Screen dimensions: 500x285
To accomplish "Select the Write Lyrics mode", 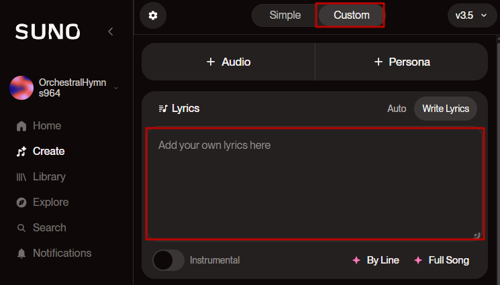I will tap(446, 109).
